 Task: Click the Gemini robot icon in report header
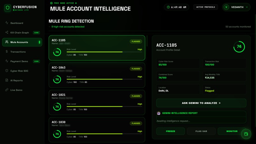159,113
